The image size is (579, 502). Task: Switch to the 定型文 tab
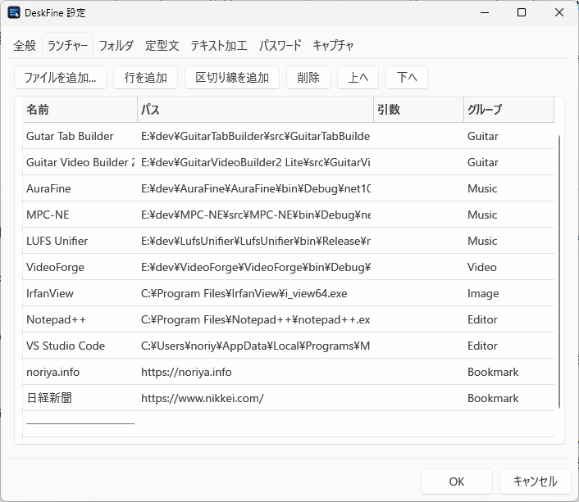(162, 46)
